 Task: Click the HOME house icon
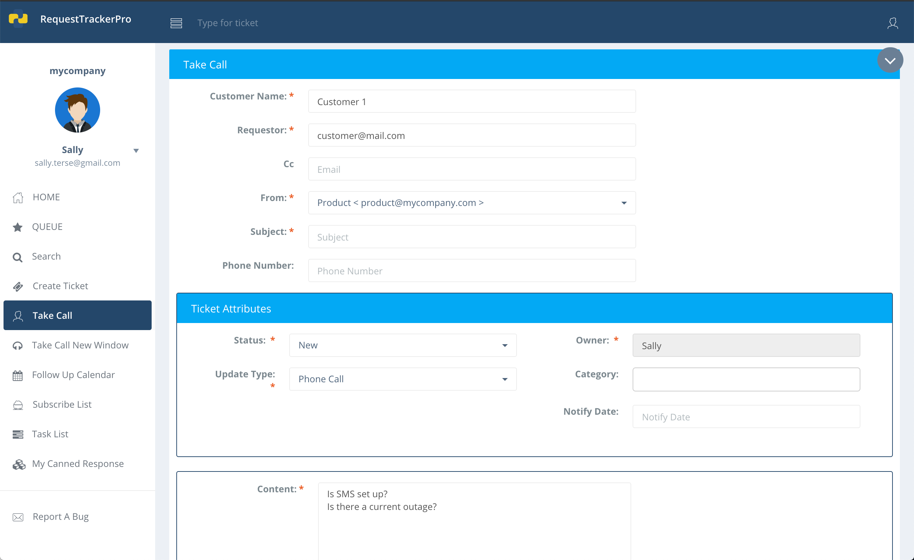18,197
